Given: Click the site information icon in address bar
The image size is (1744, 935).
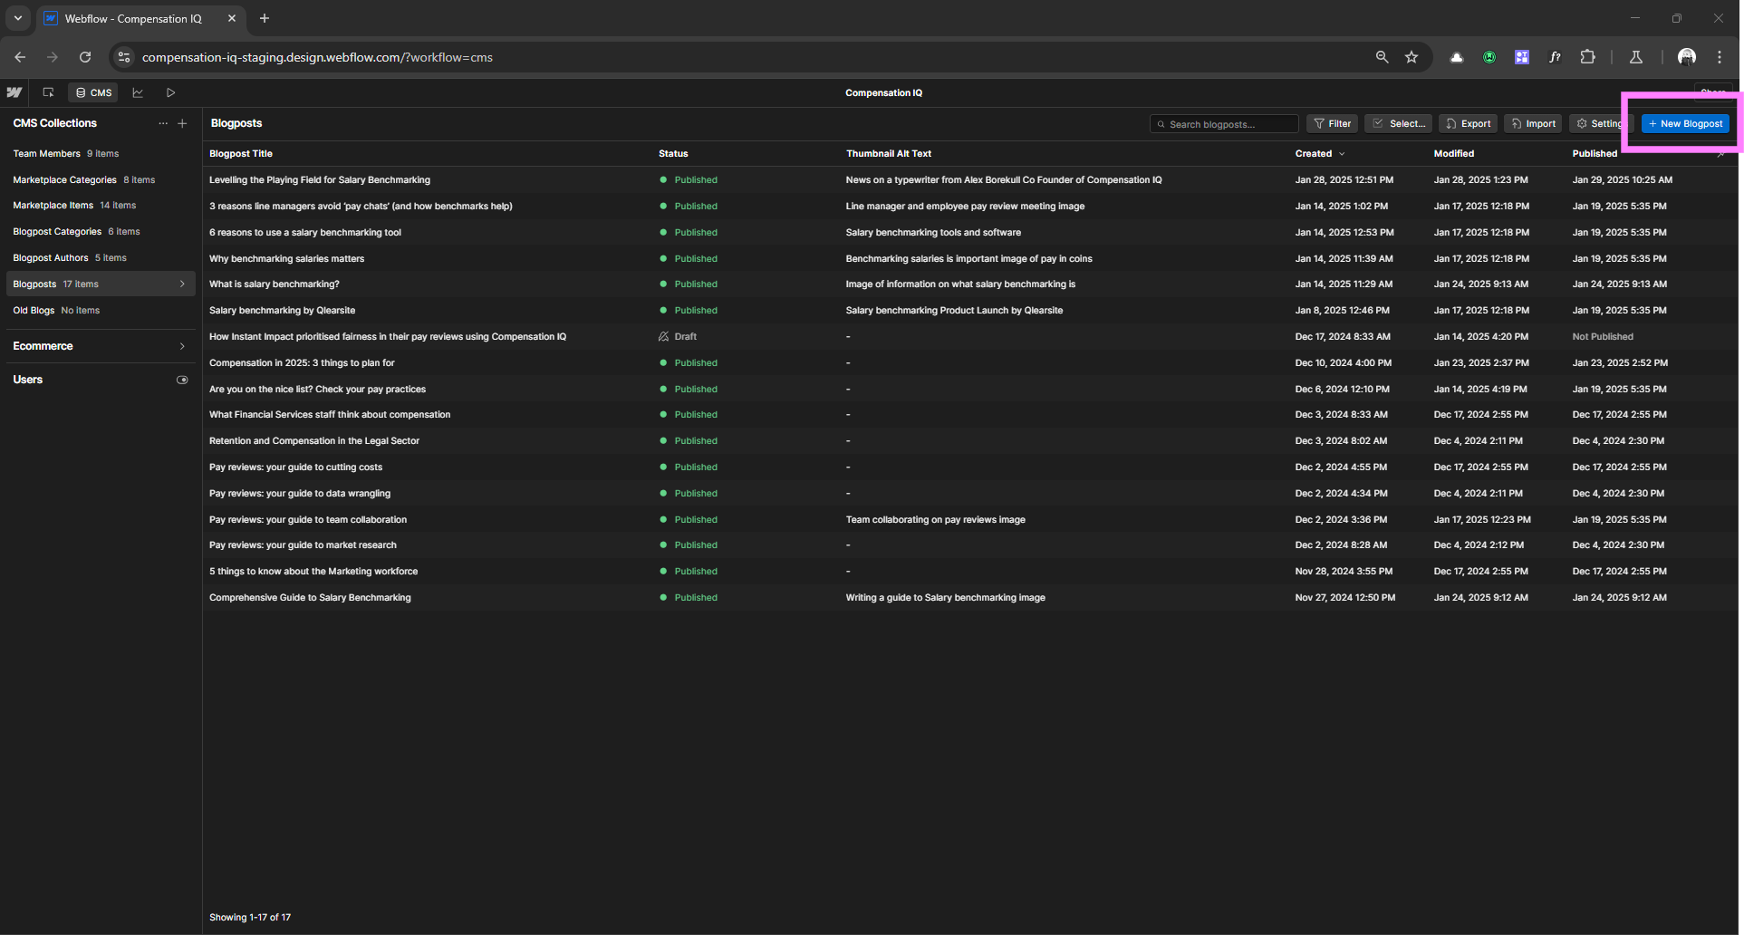Looking at the screenshot, I should tap(124, 57).
